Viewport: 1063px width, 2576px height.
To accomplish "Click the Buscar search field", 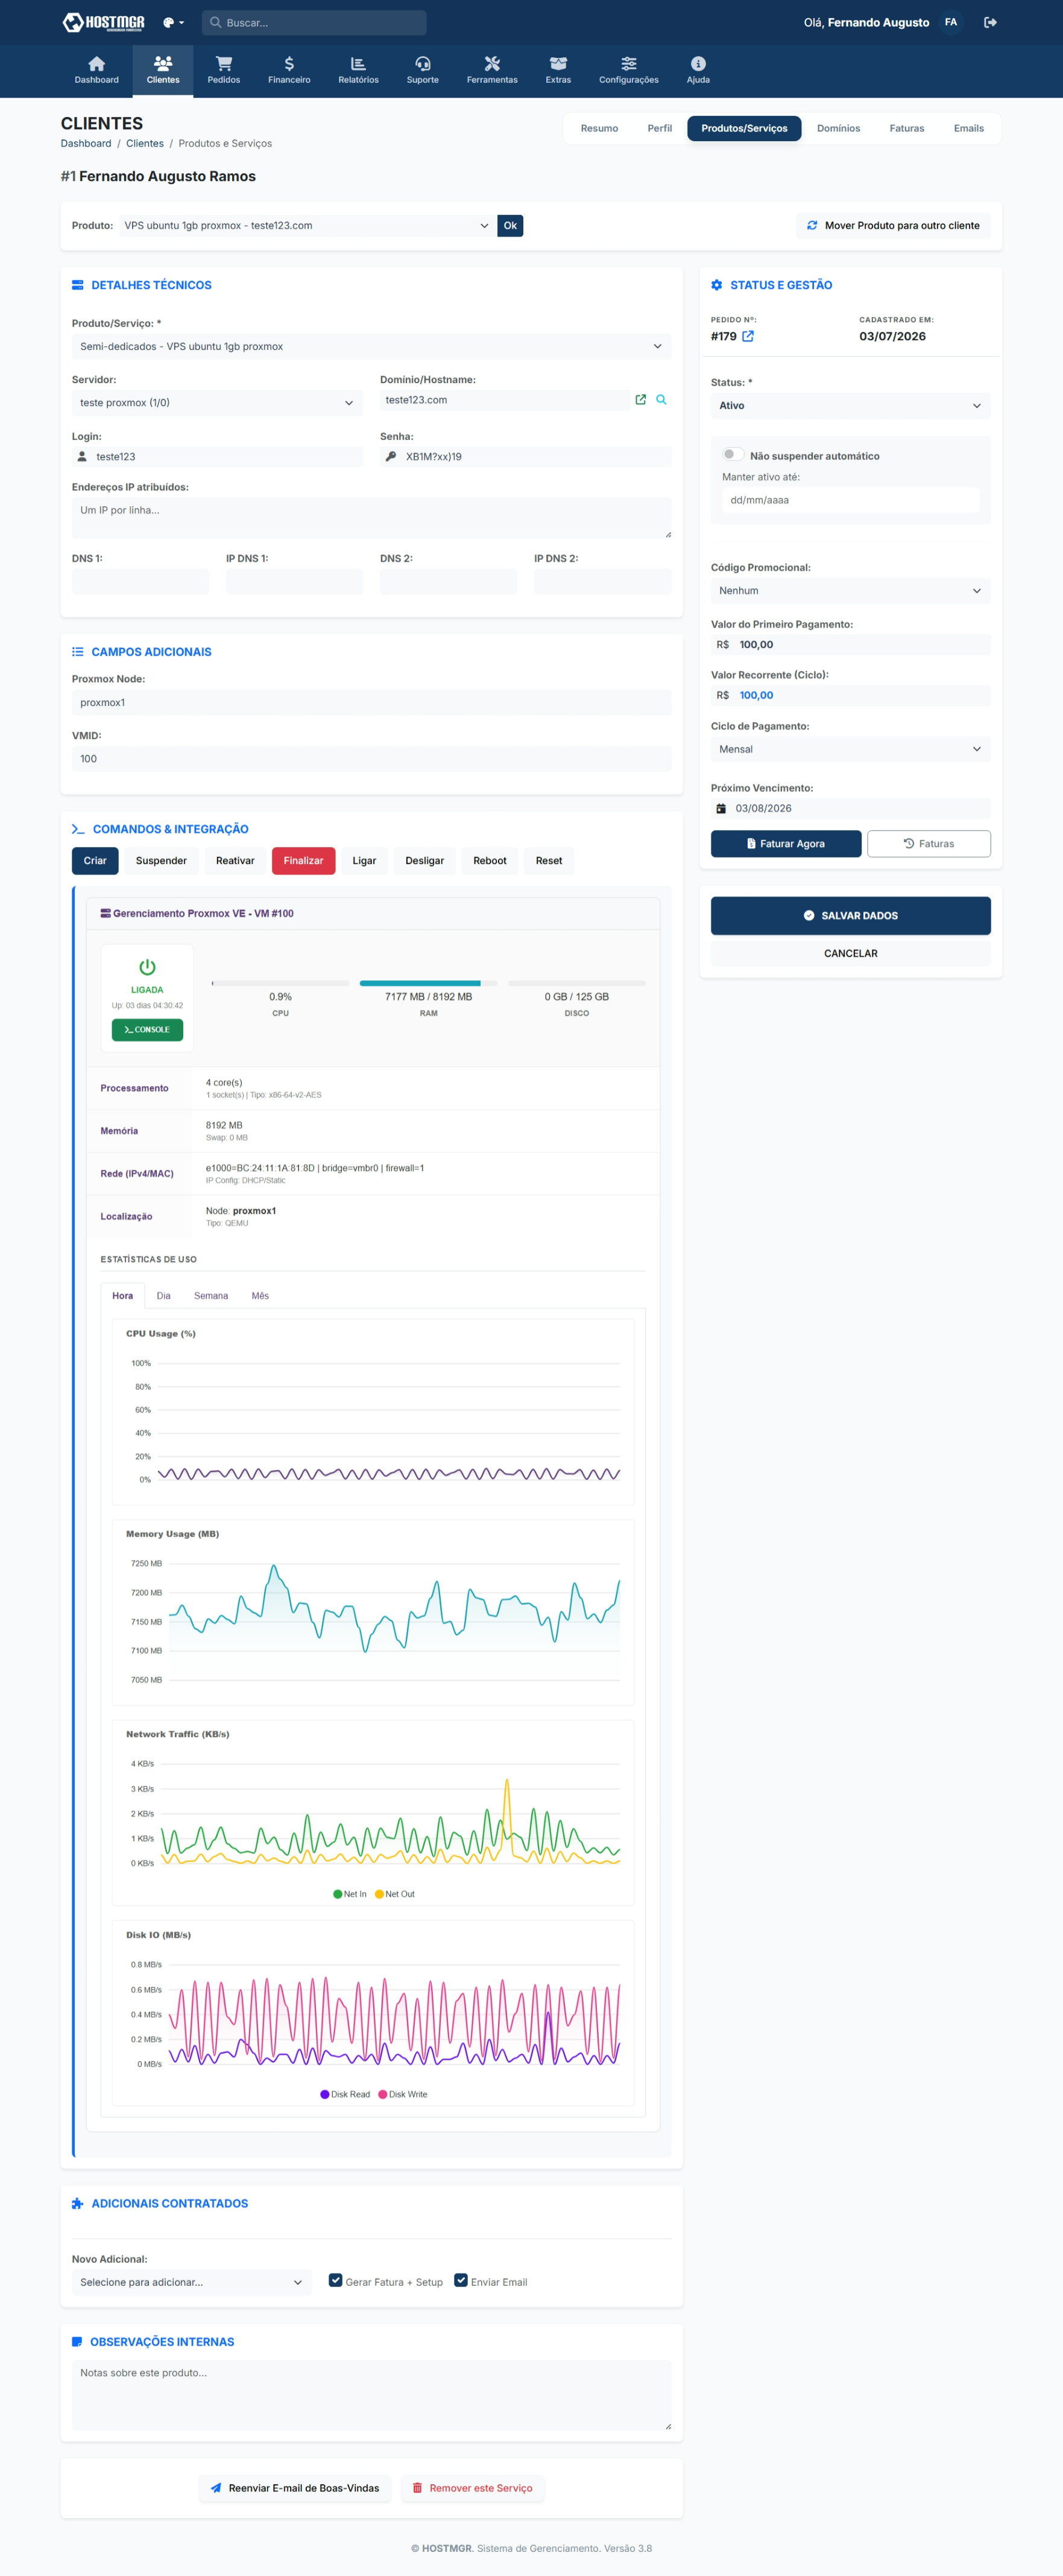I will click(314, 22).
